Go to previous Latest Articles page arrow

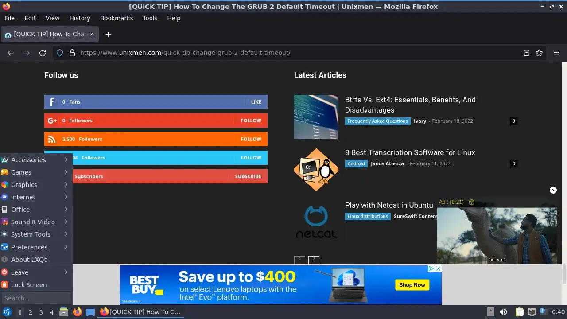pos(299,260)
